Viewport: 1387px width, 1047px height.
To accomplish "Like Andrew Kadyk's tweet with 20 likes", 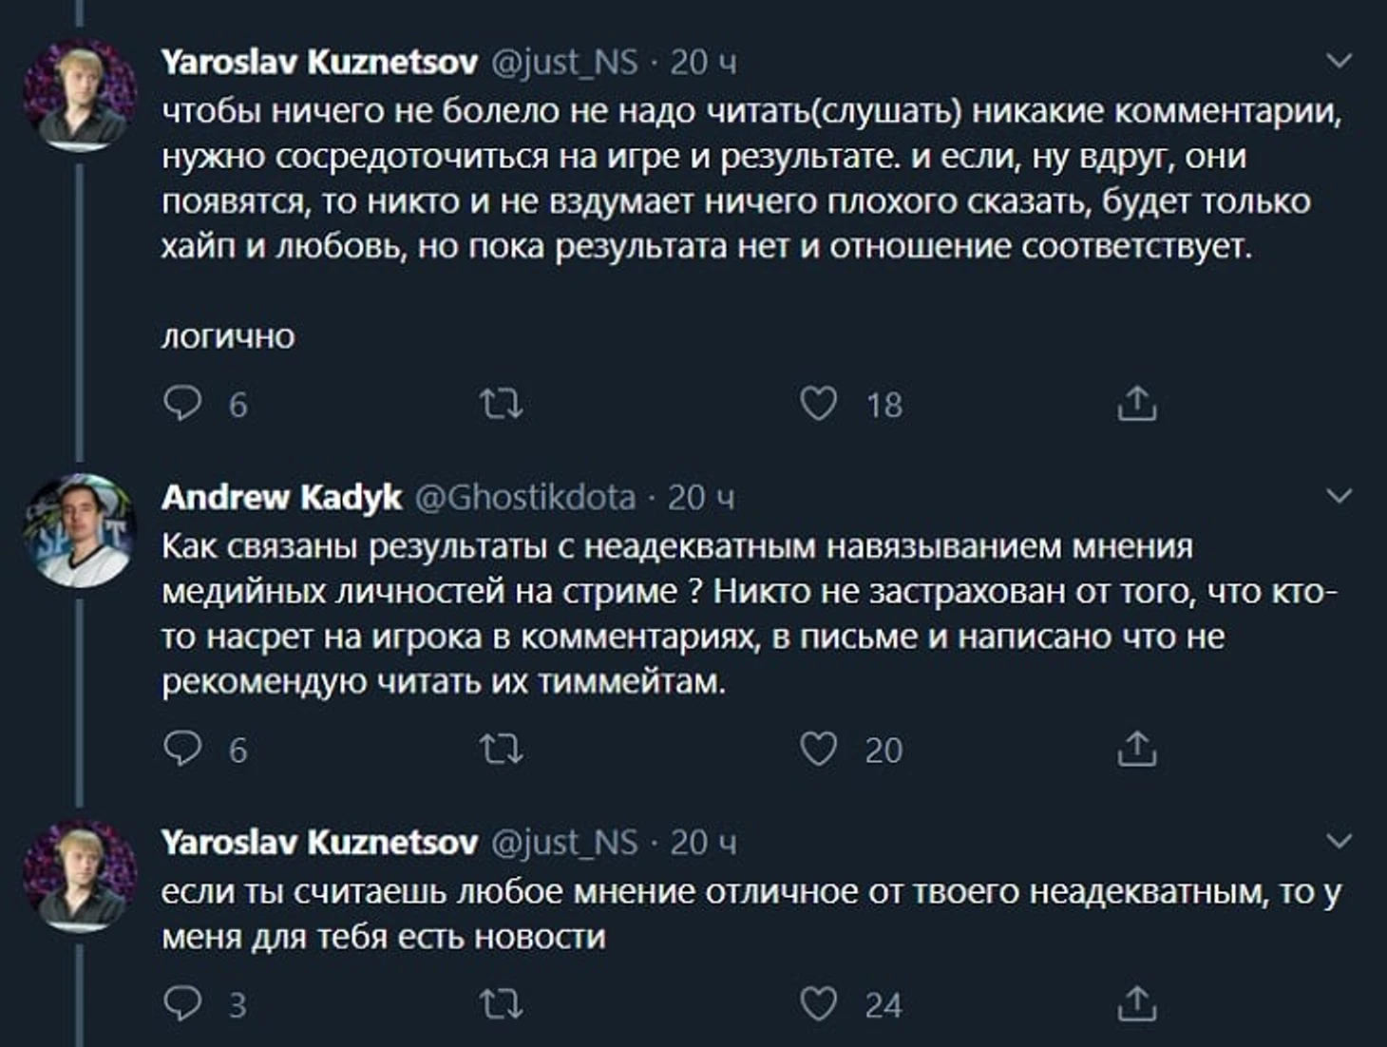I will (x=818, y=749).
